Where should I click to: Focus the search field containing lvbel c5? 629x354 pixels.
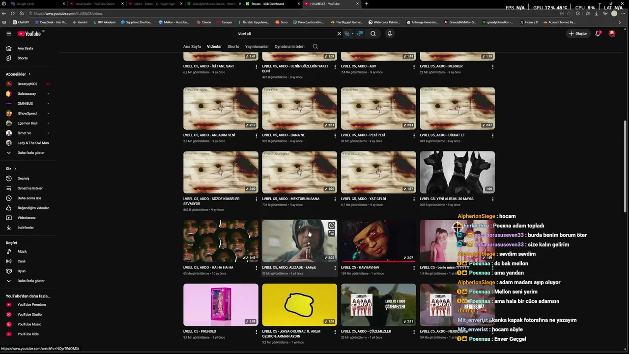[285, 33]
